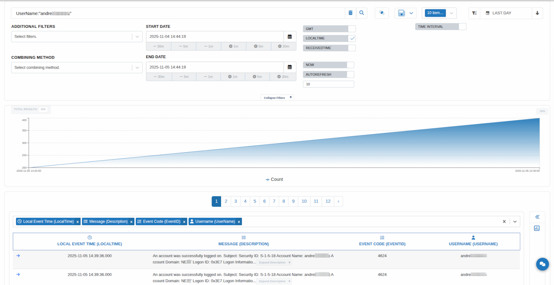Click the Collapse Filters button

coord(277,98)
